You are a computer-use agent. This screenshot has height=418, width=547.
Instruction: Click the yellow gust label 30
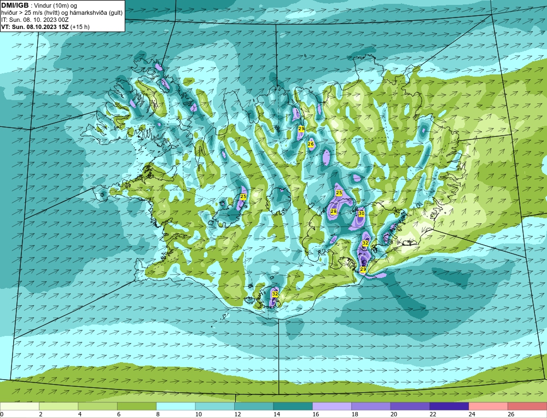362,213
